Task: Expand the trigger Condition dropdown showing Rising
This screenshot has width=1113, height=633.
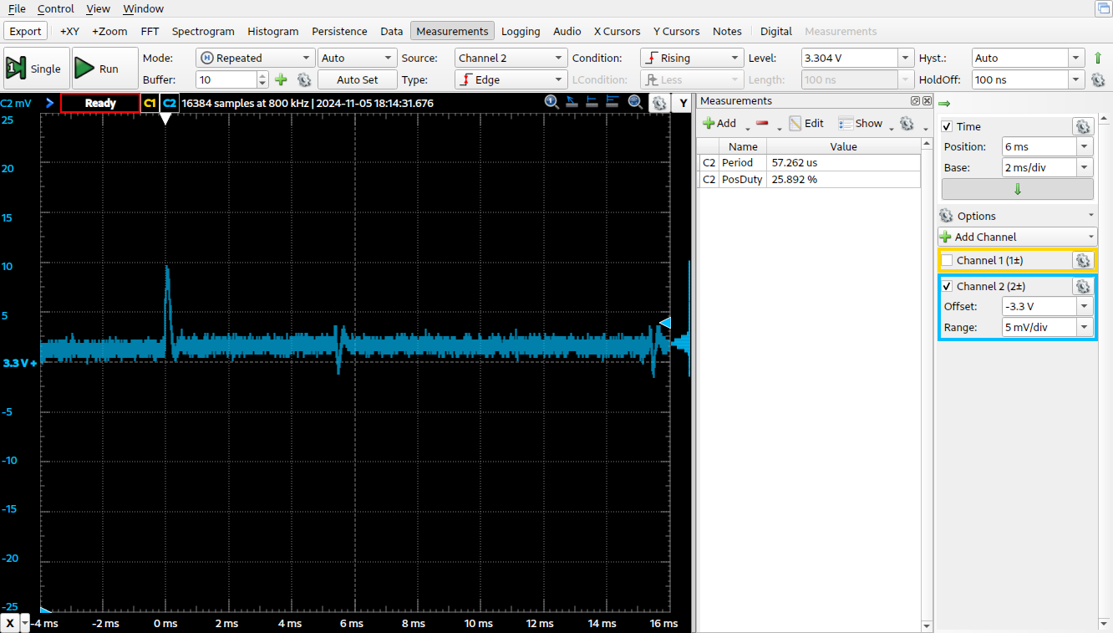Action: pos(691,58)
